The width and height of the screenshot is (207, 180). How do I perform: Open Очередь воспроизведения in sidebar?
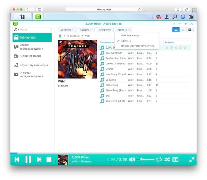[32, 74]
